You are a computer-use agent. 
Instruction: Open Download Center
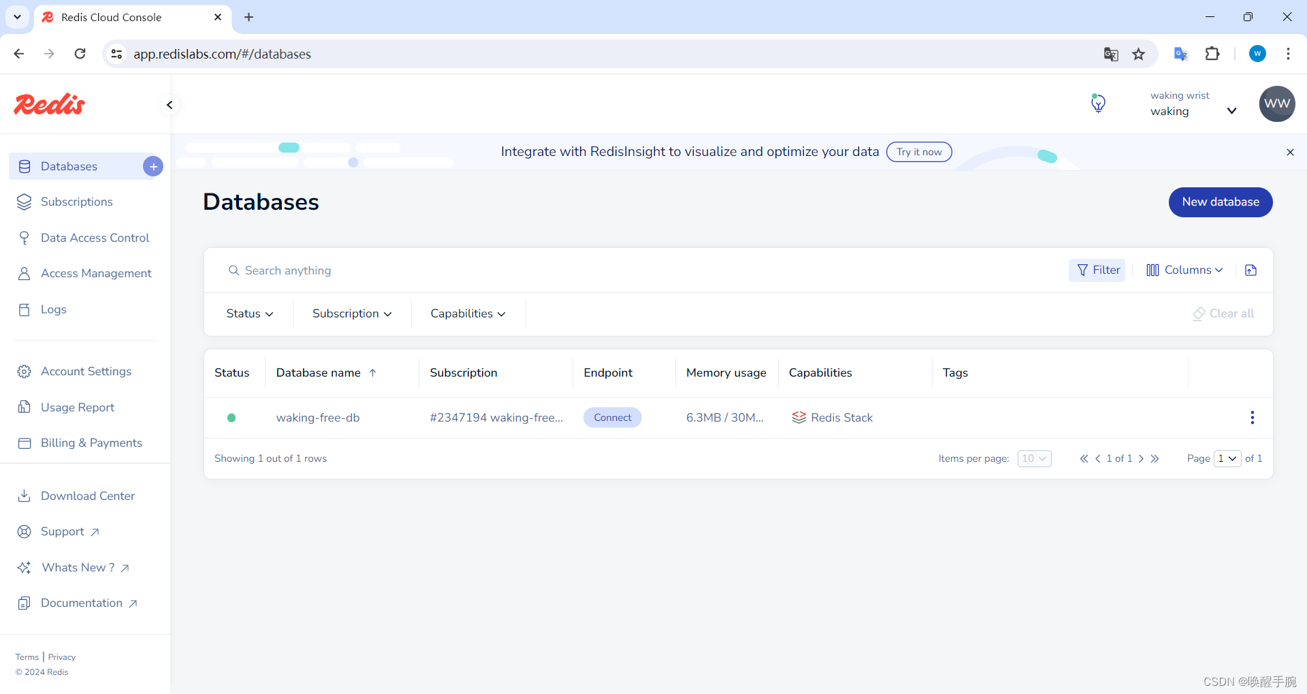point(87,496)
